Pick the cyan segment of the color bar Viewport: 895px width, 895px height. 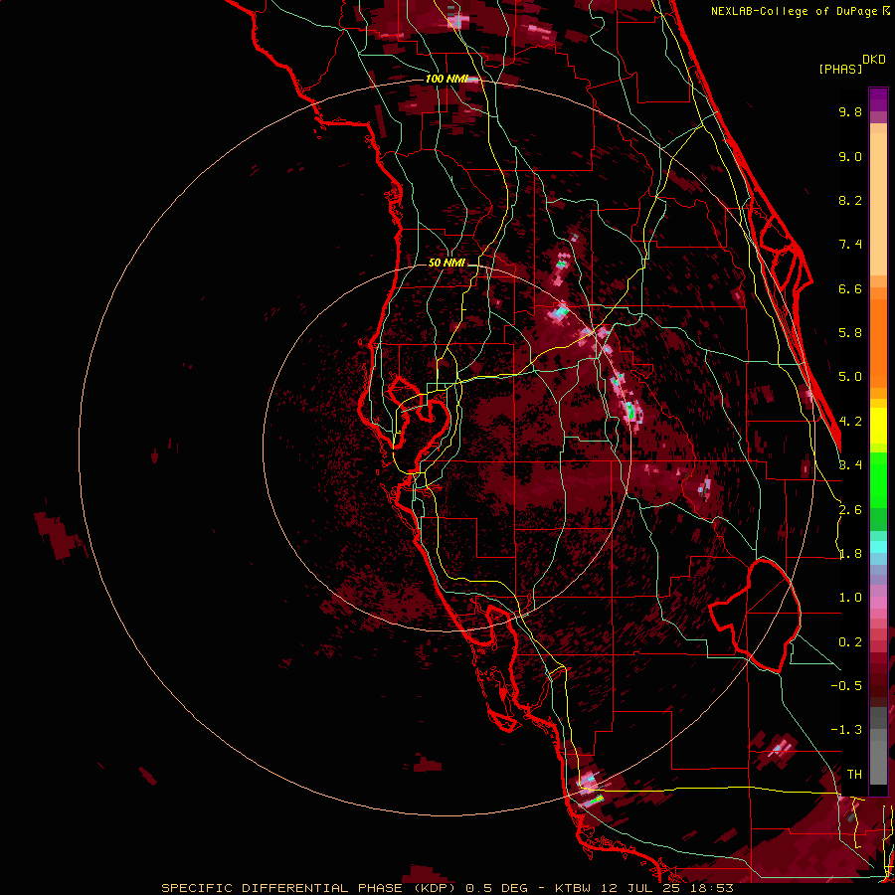(x=878, y=547)
